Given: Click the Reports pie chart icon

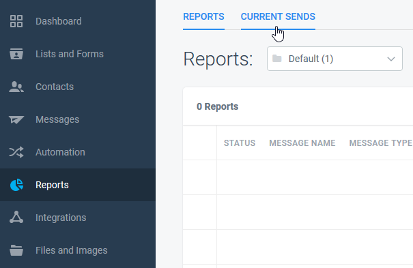Looking at the screenshot, I should (16, 185).
